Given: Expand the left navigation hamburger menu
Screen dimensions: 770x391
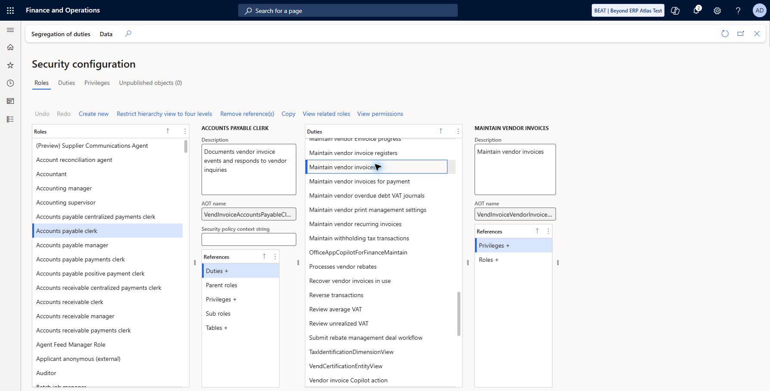Looking at the screenshot, I should (x=10, y=30).
